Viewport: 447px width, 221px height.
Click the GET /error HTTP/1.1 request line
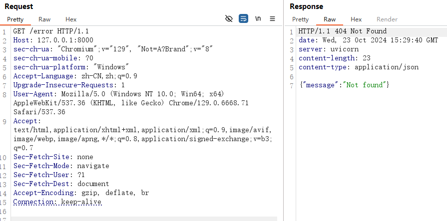45,31
